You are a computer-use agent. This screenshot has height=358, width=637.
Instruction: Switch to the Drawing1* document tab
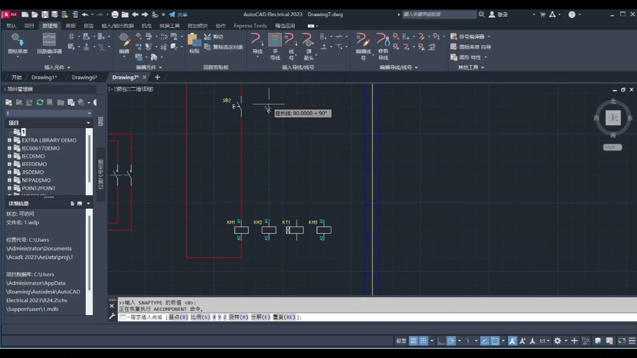click(x=44, y=77)
